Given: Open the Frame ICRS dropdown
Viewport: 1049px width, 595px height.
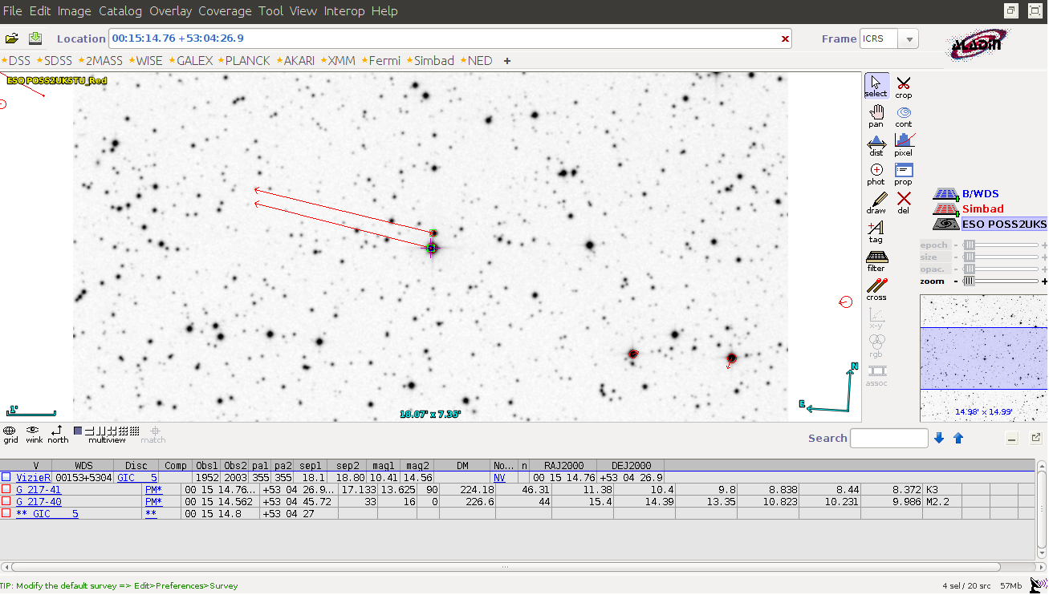Looking at the screenshot, I should click(x=909, y=38).
